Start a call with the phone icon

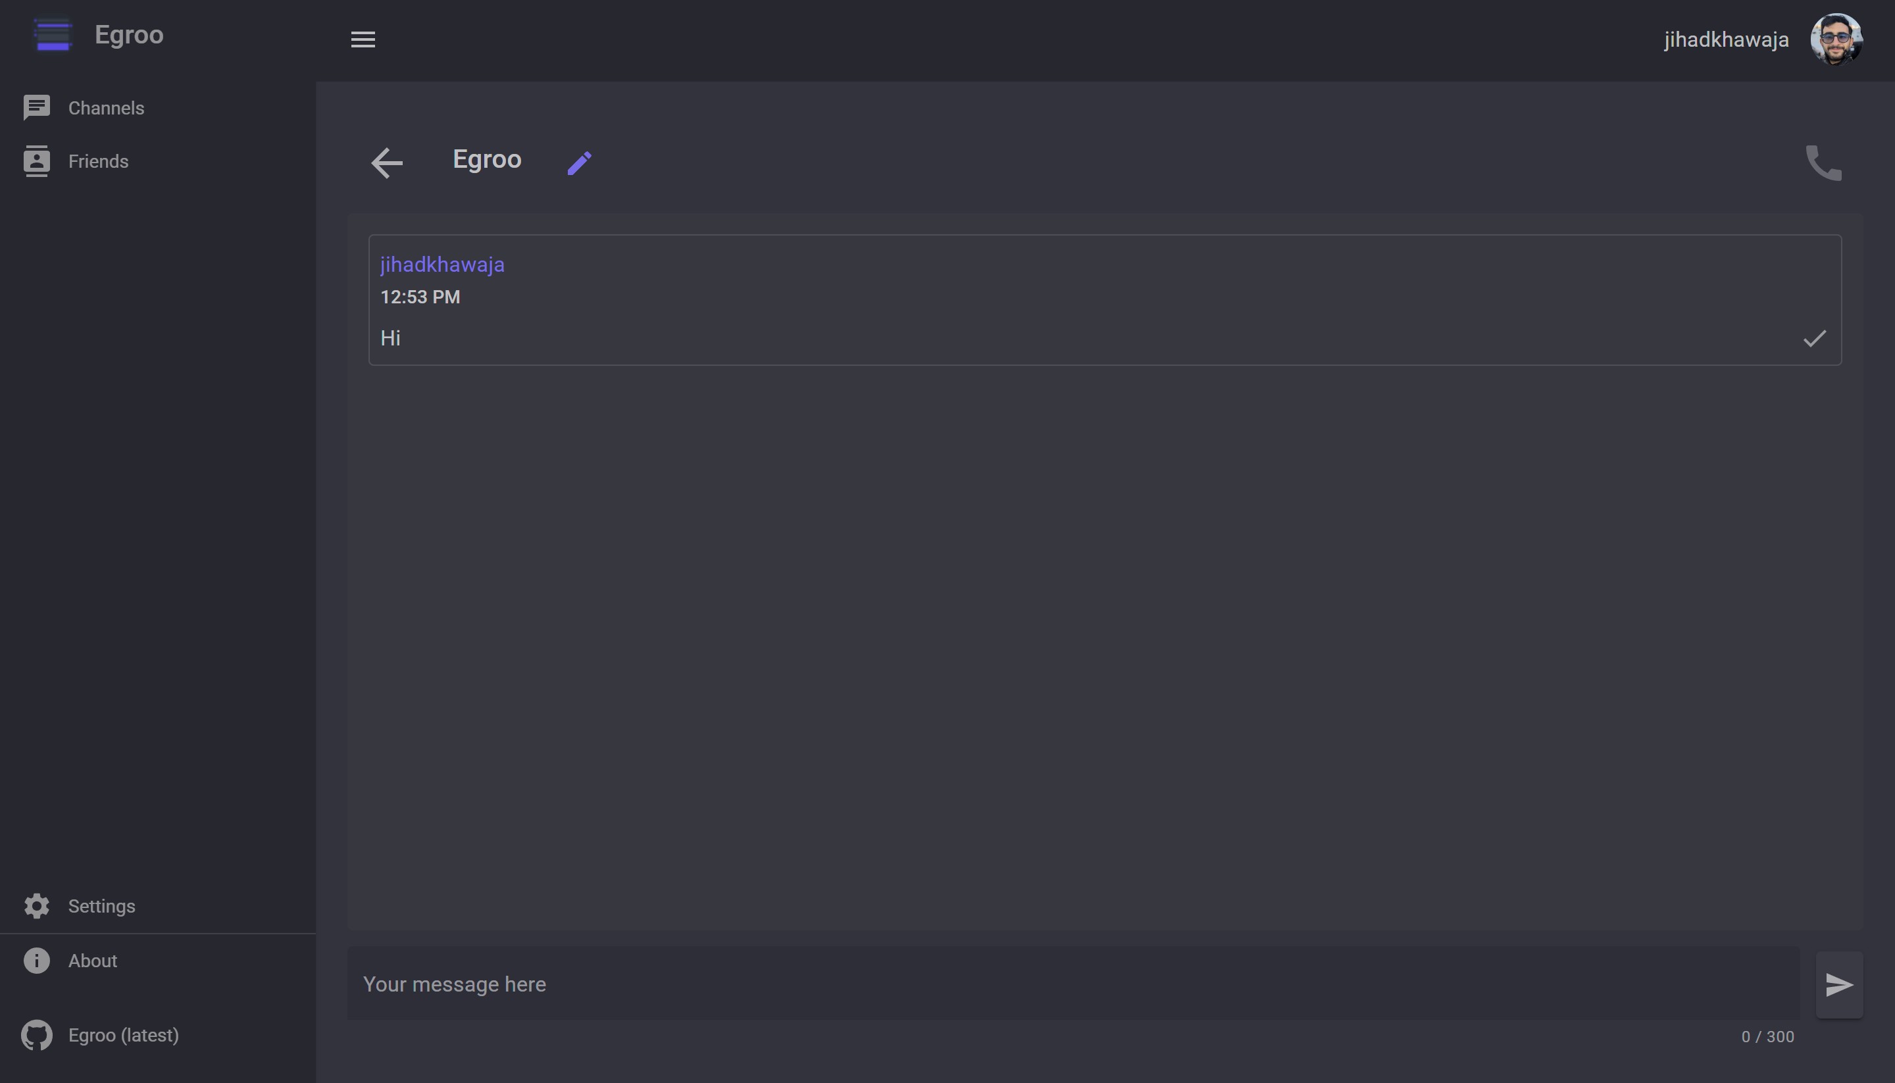[x=1823, y=163]
